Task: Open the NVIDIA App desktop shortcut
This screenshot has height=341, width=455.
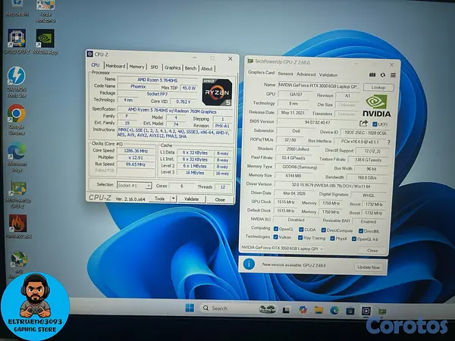Action: click(x=45, y=42)
